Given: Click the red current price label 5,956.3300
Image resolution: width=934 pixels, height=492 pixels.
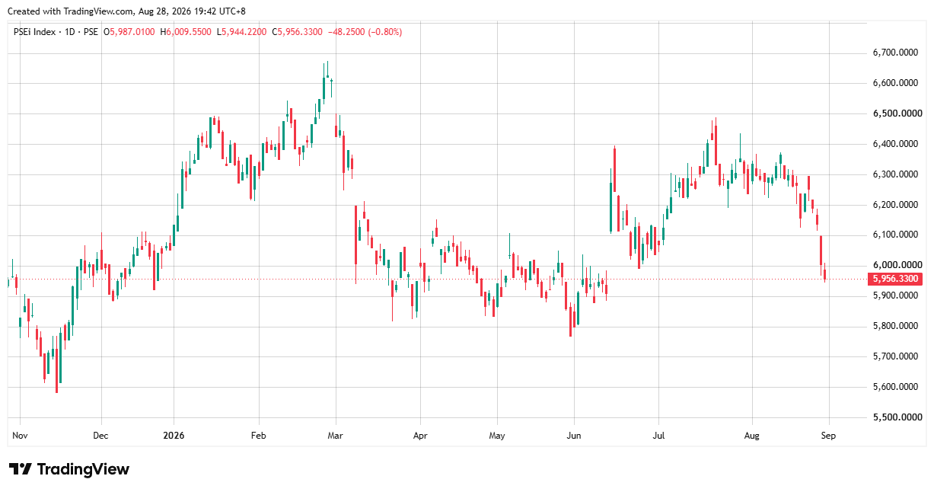Looking at the screenshot, I should 895,279.
